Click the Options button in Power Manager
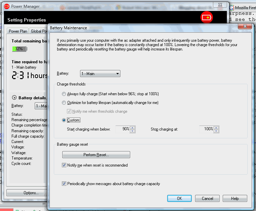The image size is (256, 211). [27, 193]
